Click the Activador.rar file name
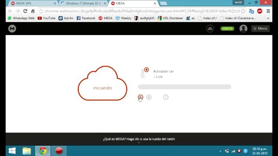This screenshot has height=156, width=278. point(163,71)
